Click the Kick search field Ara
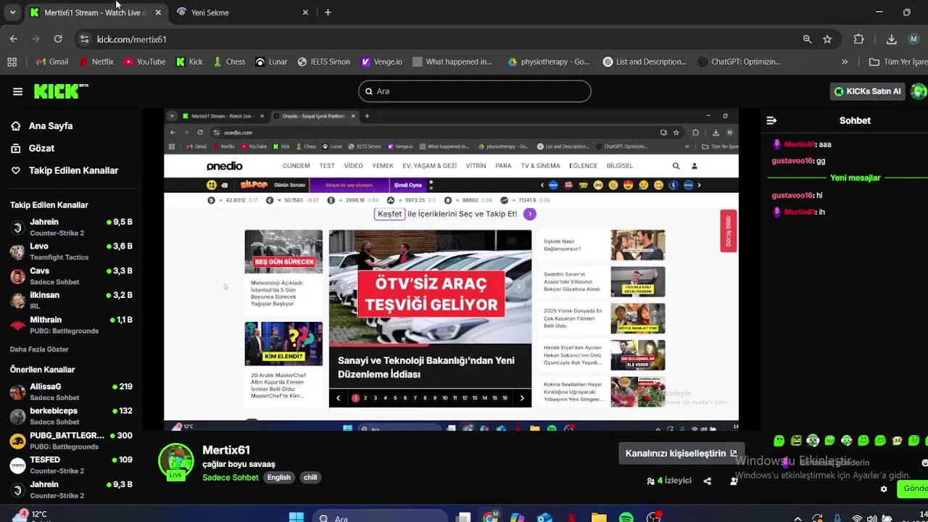 click(x=475, y=91)
